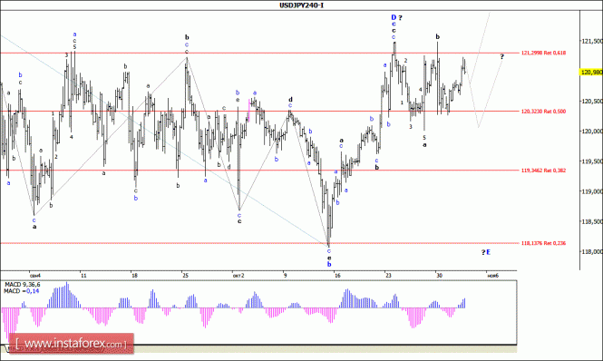Click date marker 30 on the time axis
Image resolution: width=603 pixels, height=361 pixels.
click(439, 275)
